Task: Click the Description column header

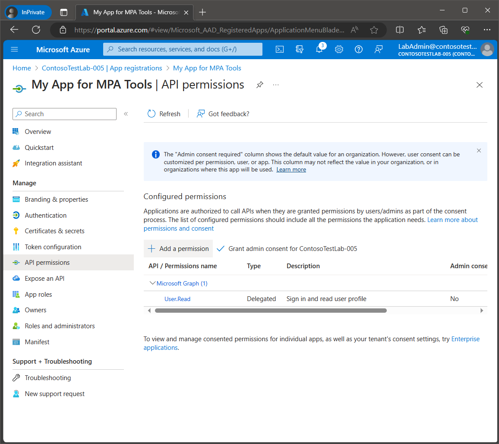Action: click(303, 266)
